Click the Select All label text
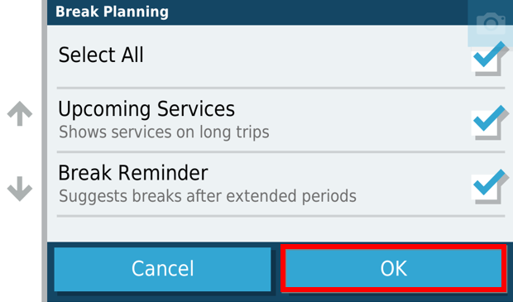Screen dimensions: 513x302 click(101, 55)
